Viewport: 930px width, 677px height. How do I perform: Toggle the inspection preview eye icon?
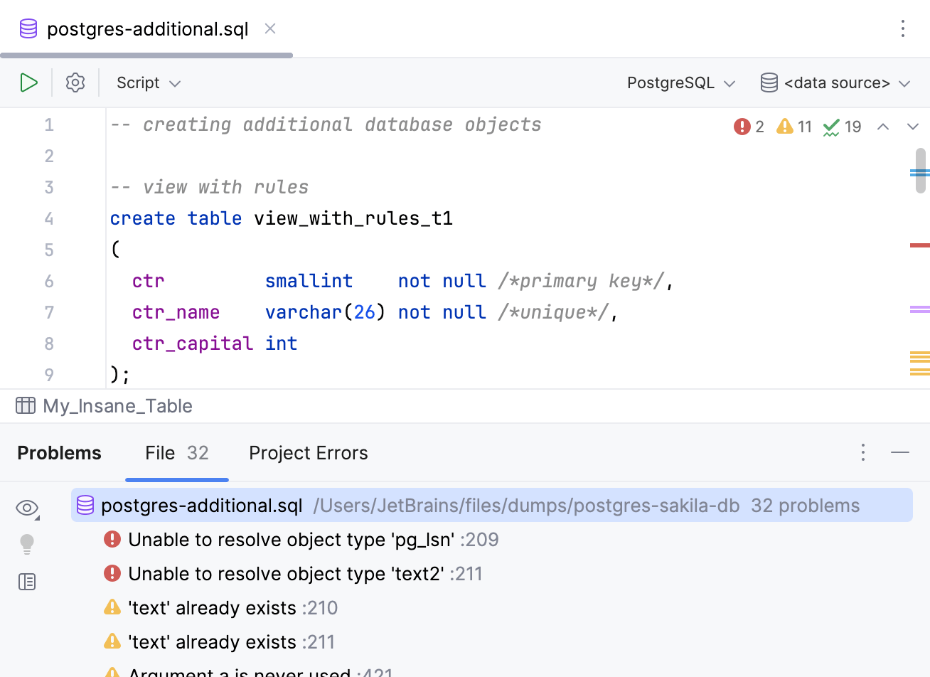pyautogui.click(x=27, y=508)
